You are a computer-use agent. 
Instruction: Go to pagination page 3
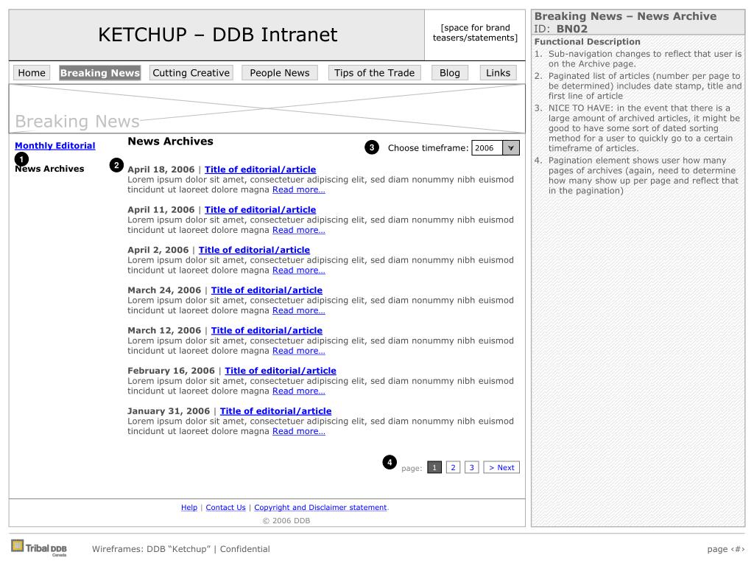472,467
